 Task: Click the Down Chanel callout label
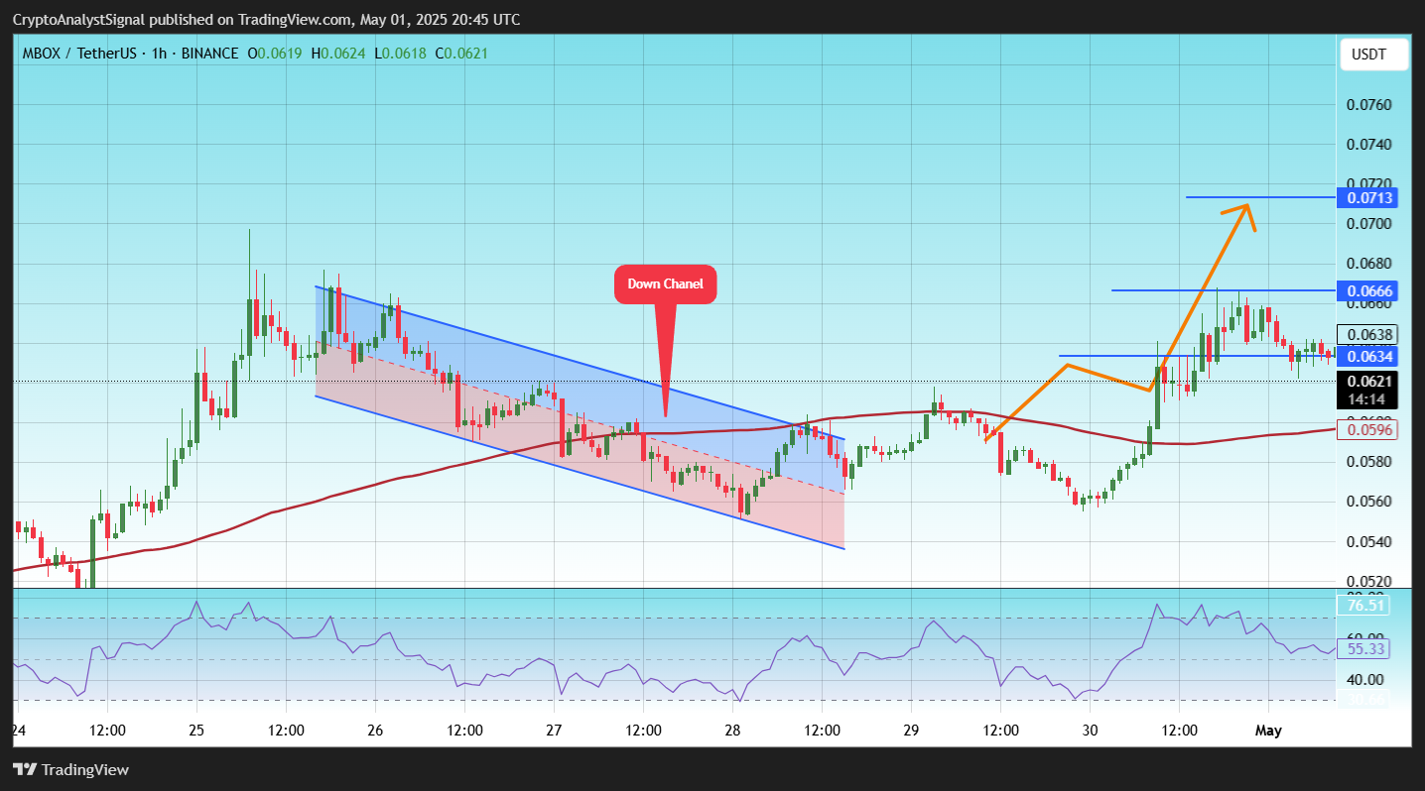pos(665,284)
